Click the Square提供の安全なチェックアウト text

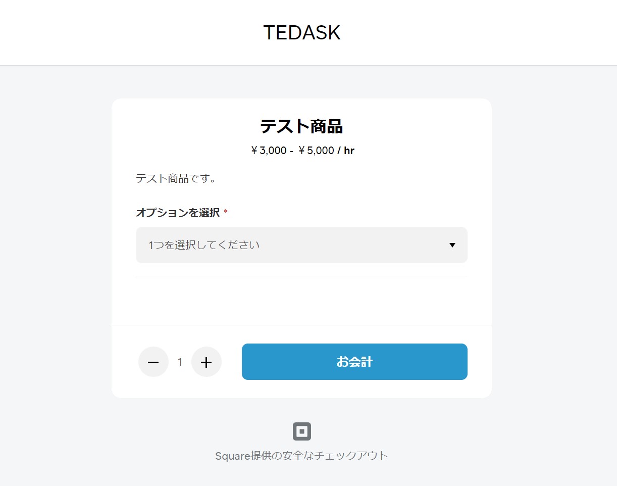(302, 456)
